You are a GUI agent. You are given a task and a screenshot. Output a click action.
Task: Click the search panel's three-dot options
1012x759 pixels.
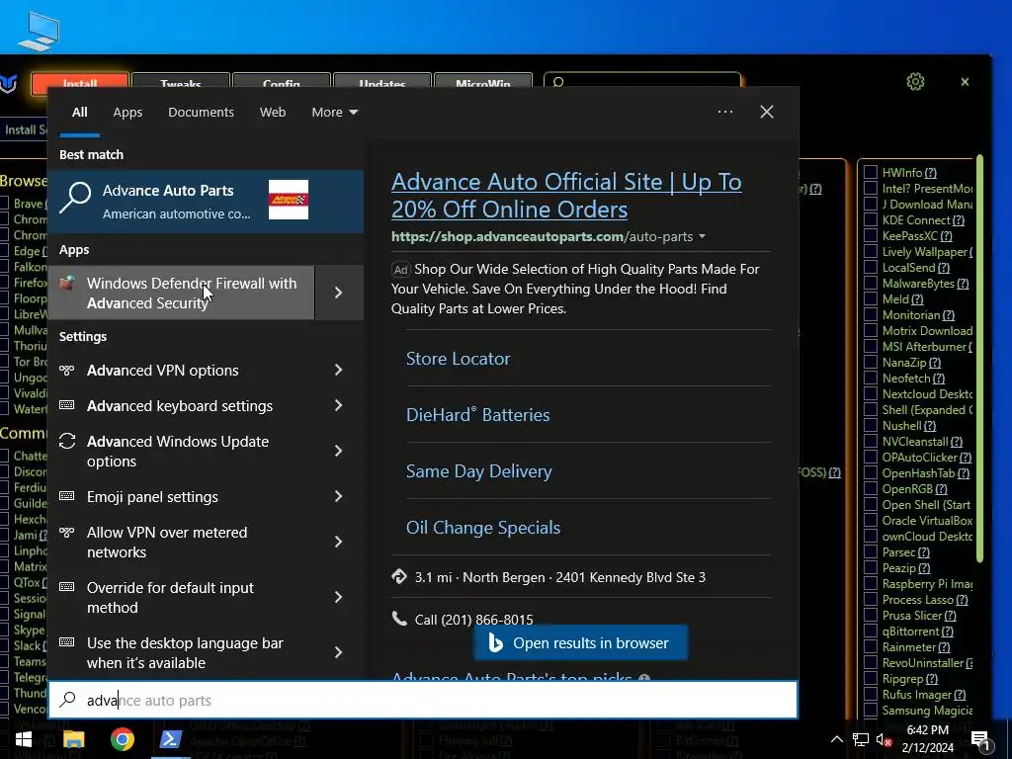point(725,112)
